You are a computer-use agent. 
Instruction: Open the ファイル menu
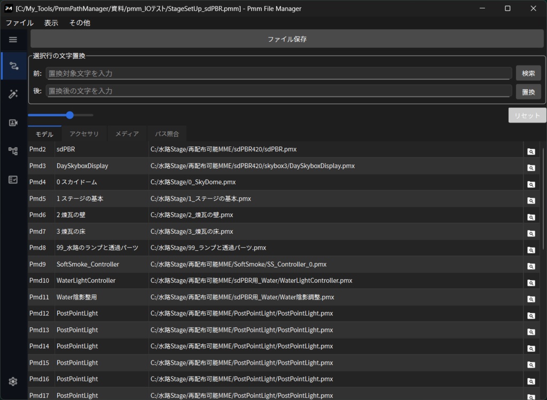pos(19,22)
